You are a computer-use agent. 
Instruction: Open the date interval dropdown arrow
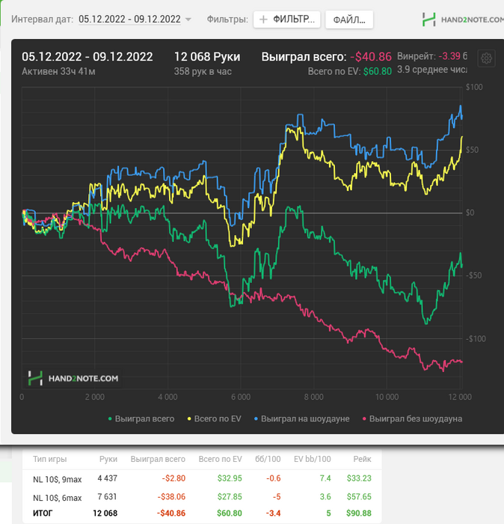click(188, 19)
